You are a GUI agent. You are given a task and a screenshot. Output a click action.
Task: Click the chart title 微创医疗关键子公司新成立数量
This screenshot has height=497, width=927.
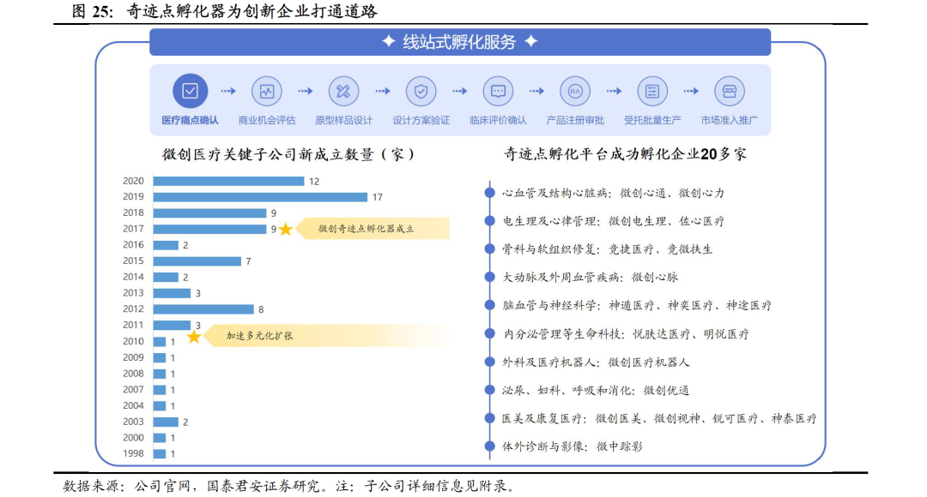click(288, 154)
